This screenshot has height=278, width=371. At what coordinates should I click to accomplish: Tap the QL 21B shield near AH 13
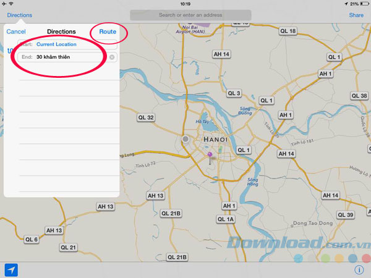(171, 214)
